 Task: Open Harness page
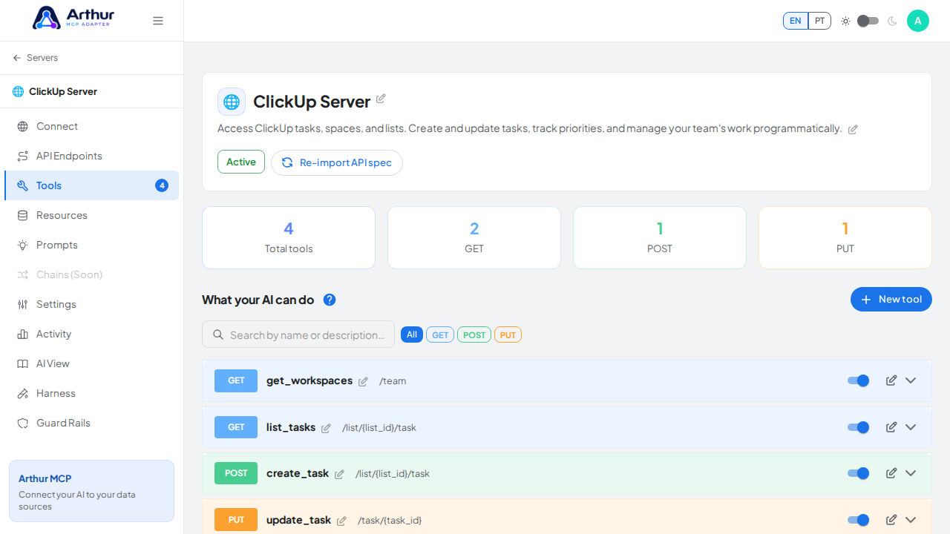pyautogui.click(x=91, y=393)
